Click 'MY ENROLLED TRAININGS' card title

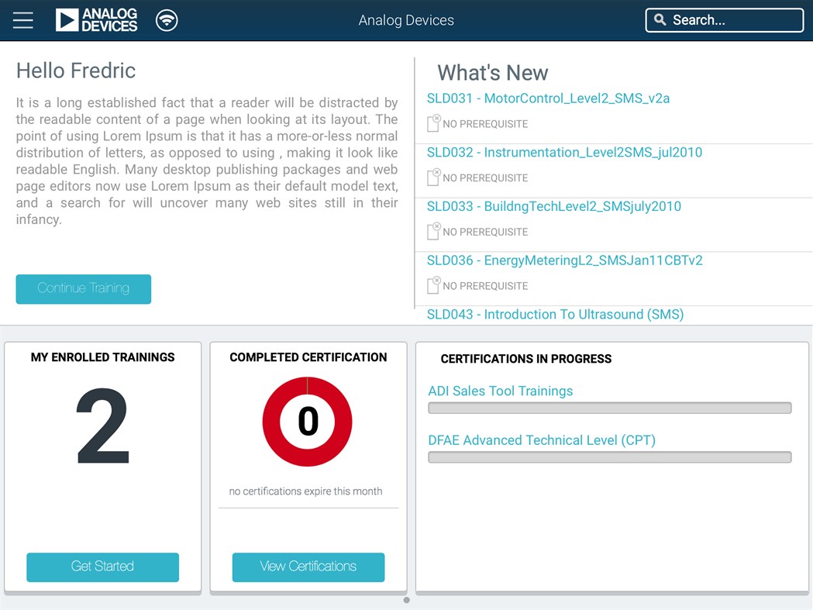tap(102, 357)
